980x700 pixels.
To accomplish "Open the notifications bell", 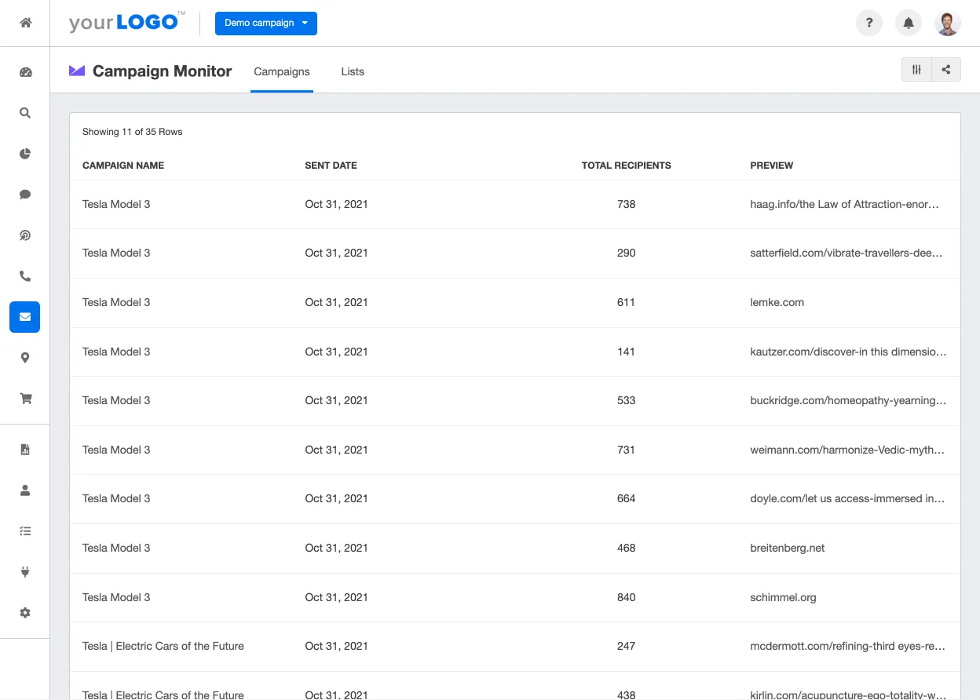I will [x=909, y=24].
